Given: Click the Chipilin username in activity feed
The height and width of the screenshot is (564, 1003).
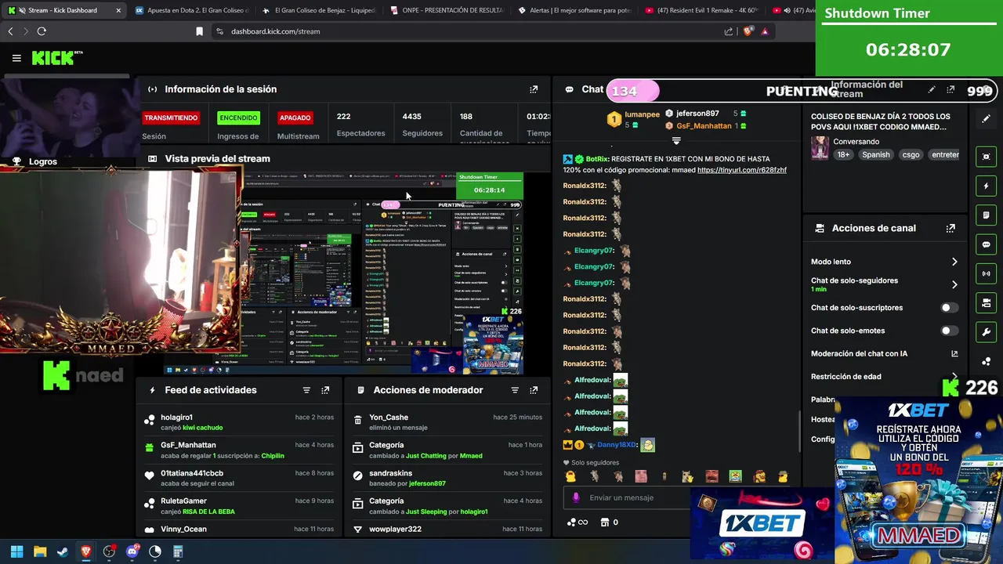Looking at the screenshot, I should [273, 456].
